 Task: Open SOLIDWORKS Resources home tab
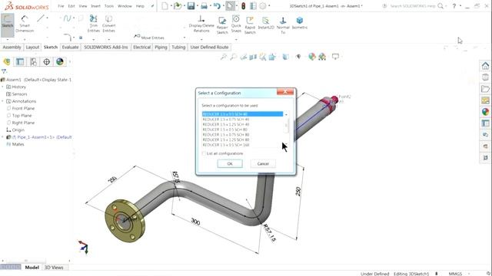485,66
